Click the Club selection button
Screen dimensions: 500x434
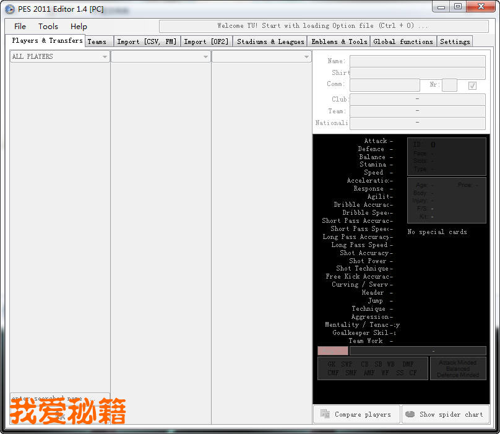coord(417,99)
